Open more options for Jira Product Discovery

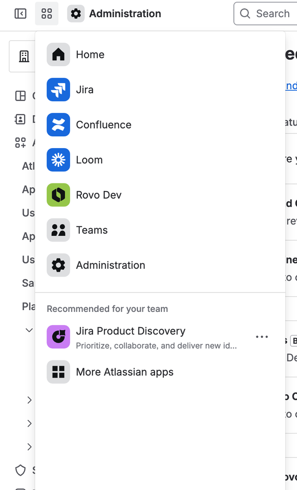pyautogui.click(x=262, y=337)
